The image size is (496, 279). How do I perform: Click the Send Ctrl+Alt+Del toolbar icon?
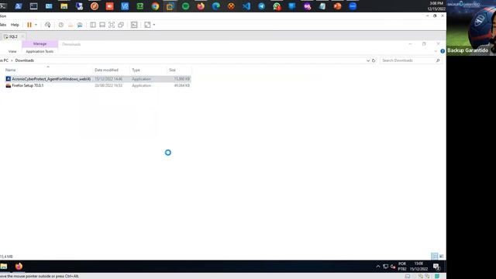point(48,25)
